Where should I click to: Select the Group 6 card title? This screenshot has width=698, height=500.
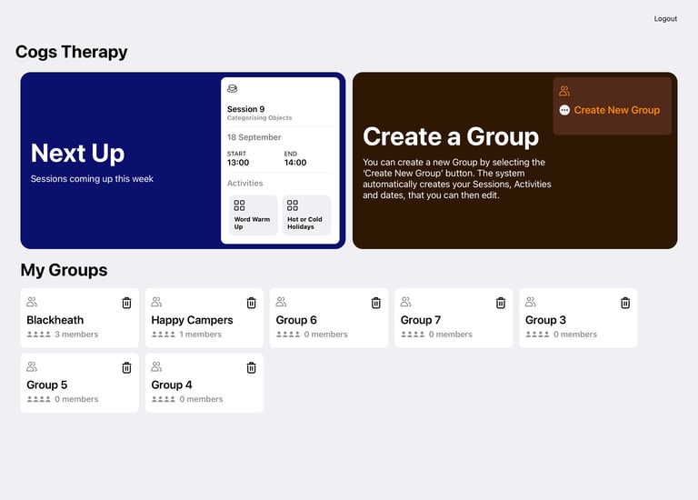[x=296, y=320]
